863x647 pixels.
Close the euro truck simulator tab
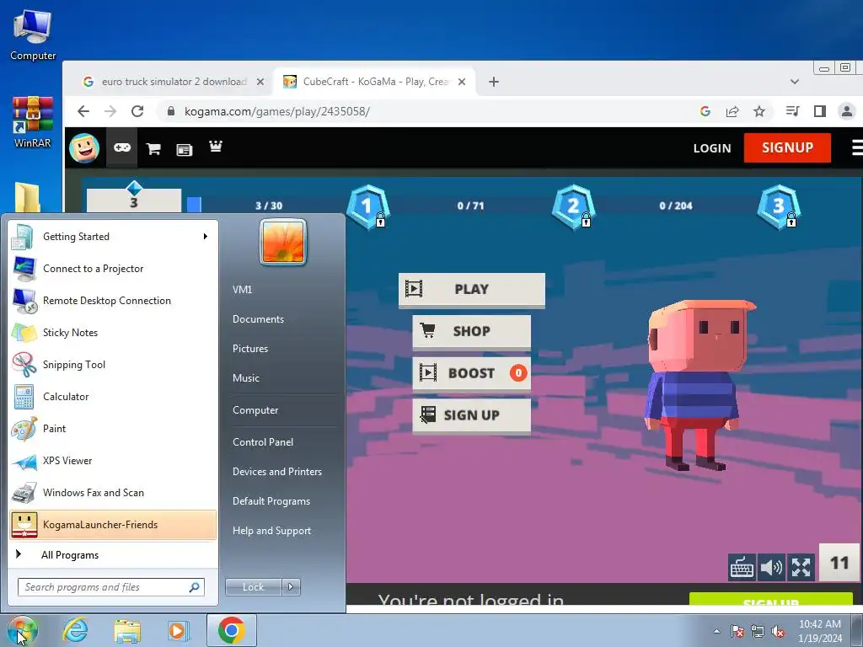260,82
